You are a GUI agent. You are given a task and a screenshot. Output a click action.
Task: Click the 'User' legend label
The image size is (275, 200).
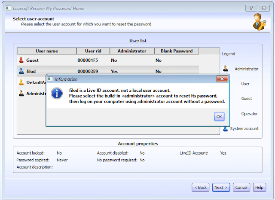(245, 84)
